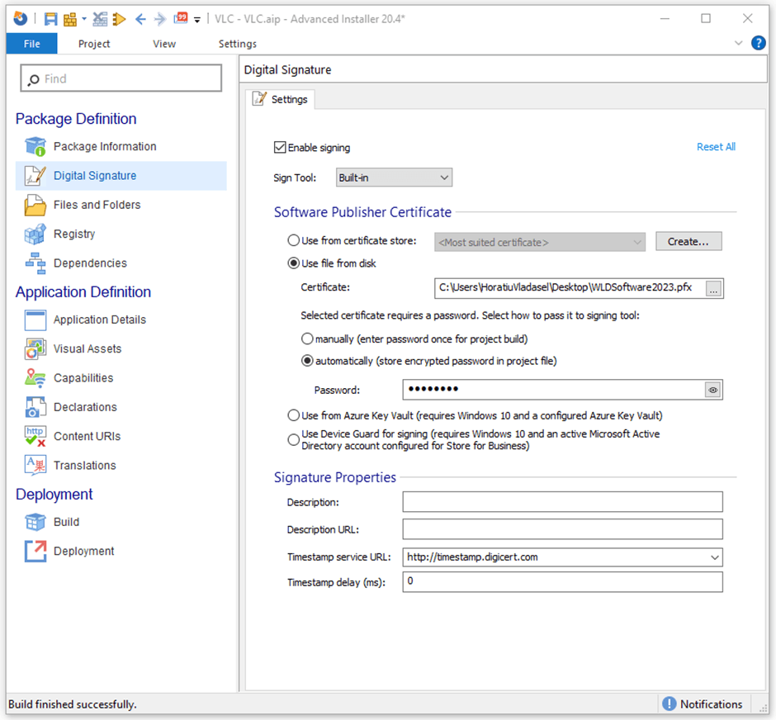The width and height of the screenshot is (776, 720).
Task: Click the Build bricks icon in toolbar
Action: [x=70, y=19]
